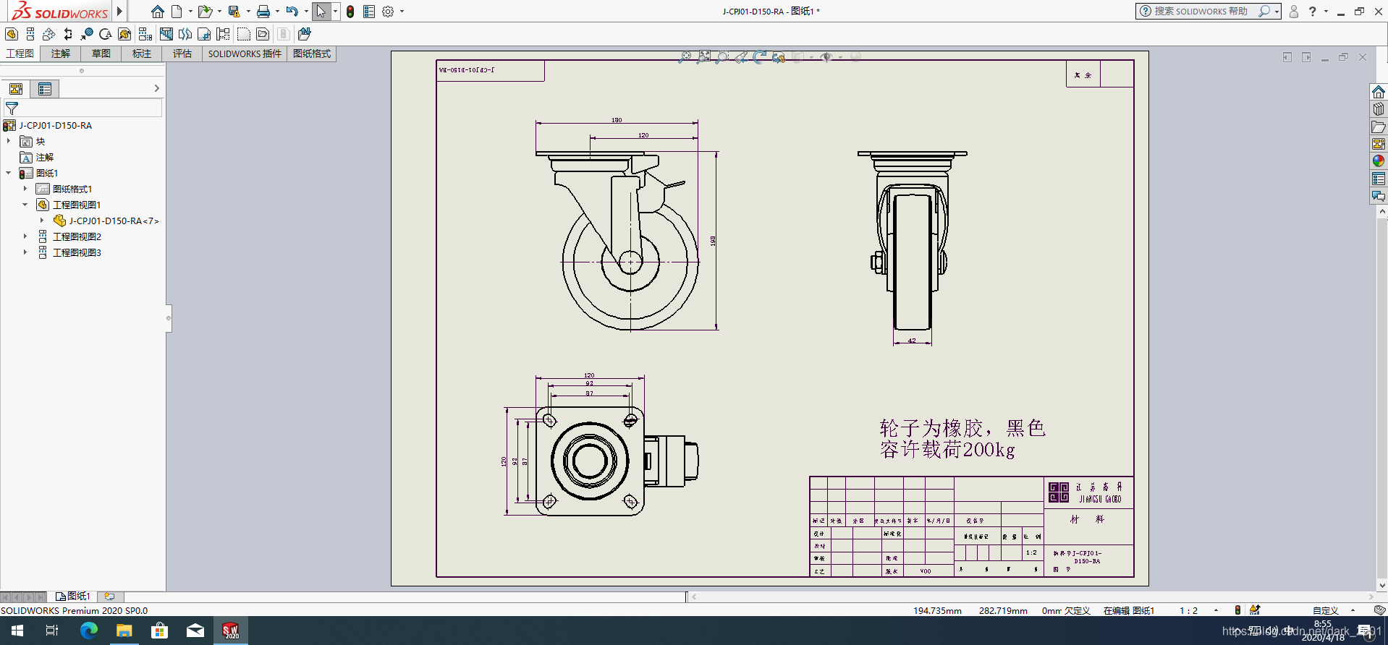Expand the SOLIDWORKS menu flyout arrow
Viewport: 1388px width, 645px height.
(120, 12)
